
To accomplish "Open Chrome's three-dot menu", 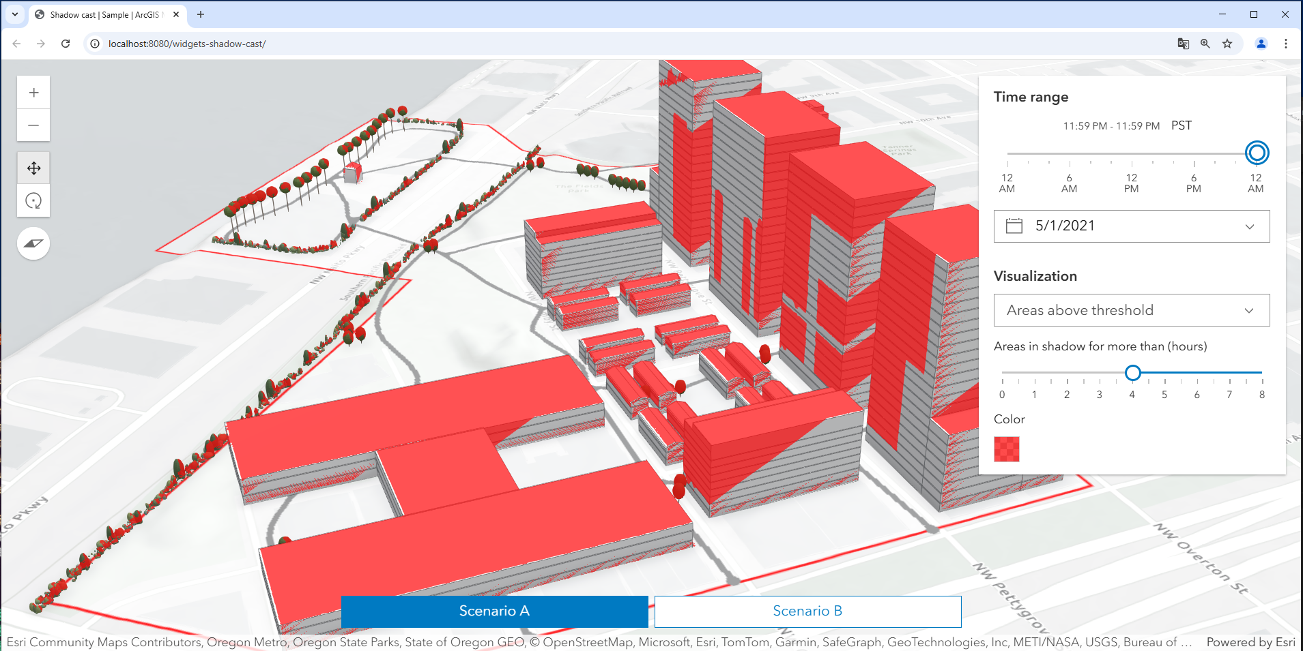I will 1286,44.
